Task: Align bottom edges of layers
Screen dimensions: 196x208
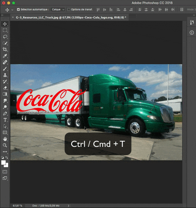Action: click(111, 9)
